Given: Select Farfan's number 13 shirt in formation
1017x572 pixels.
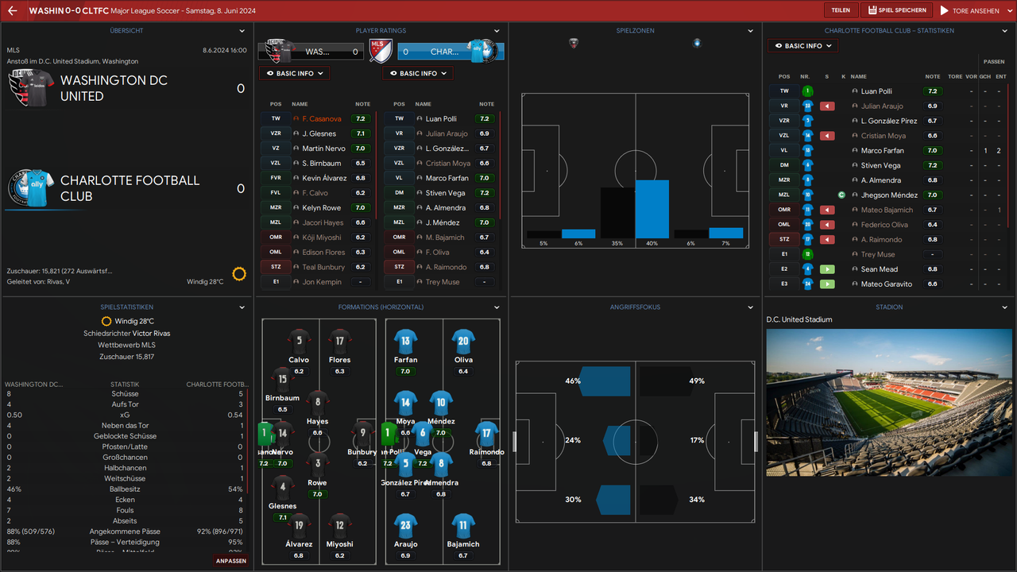Looking at the screenshot, I should pos(405,342).
